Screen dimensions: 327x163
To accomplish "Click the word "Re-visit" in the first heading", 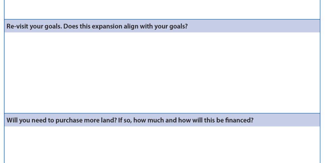I will 17,26.
